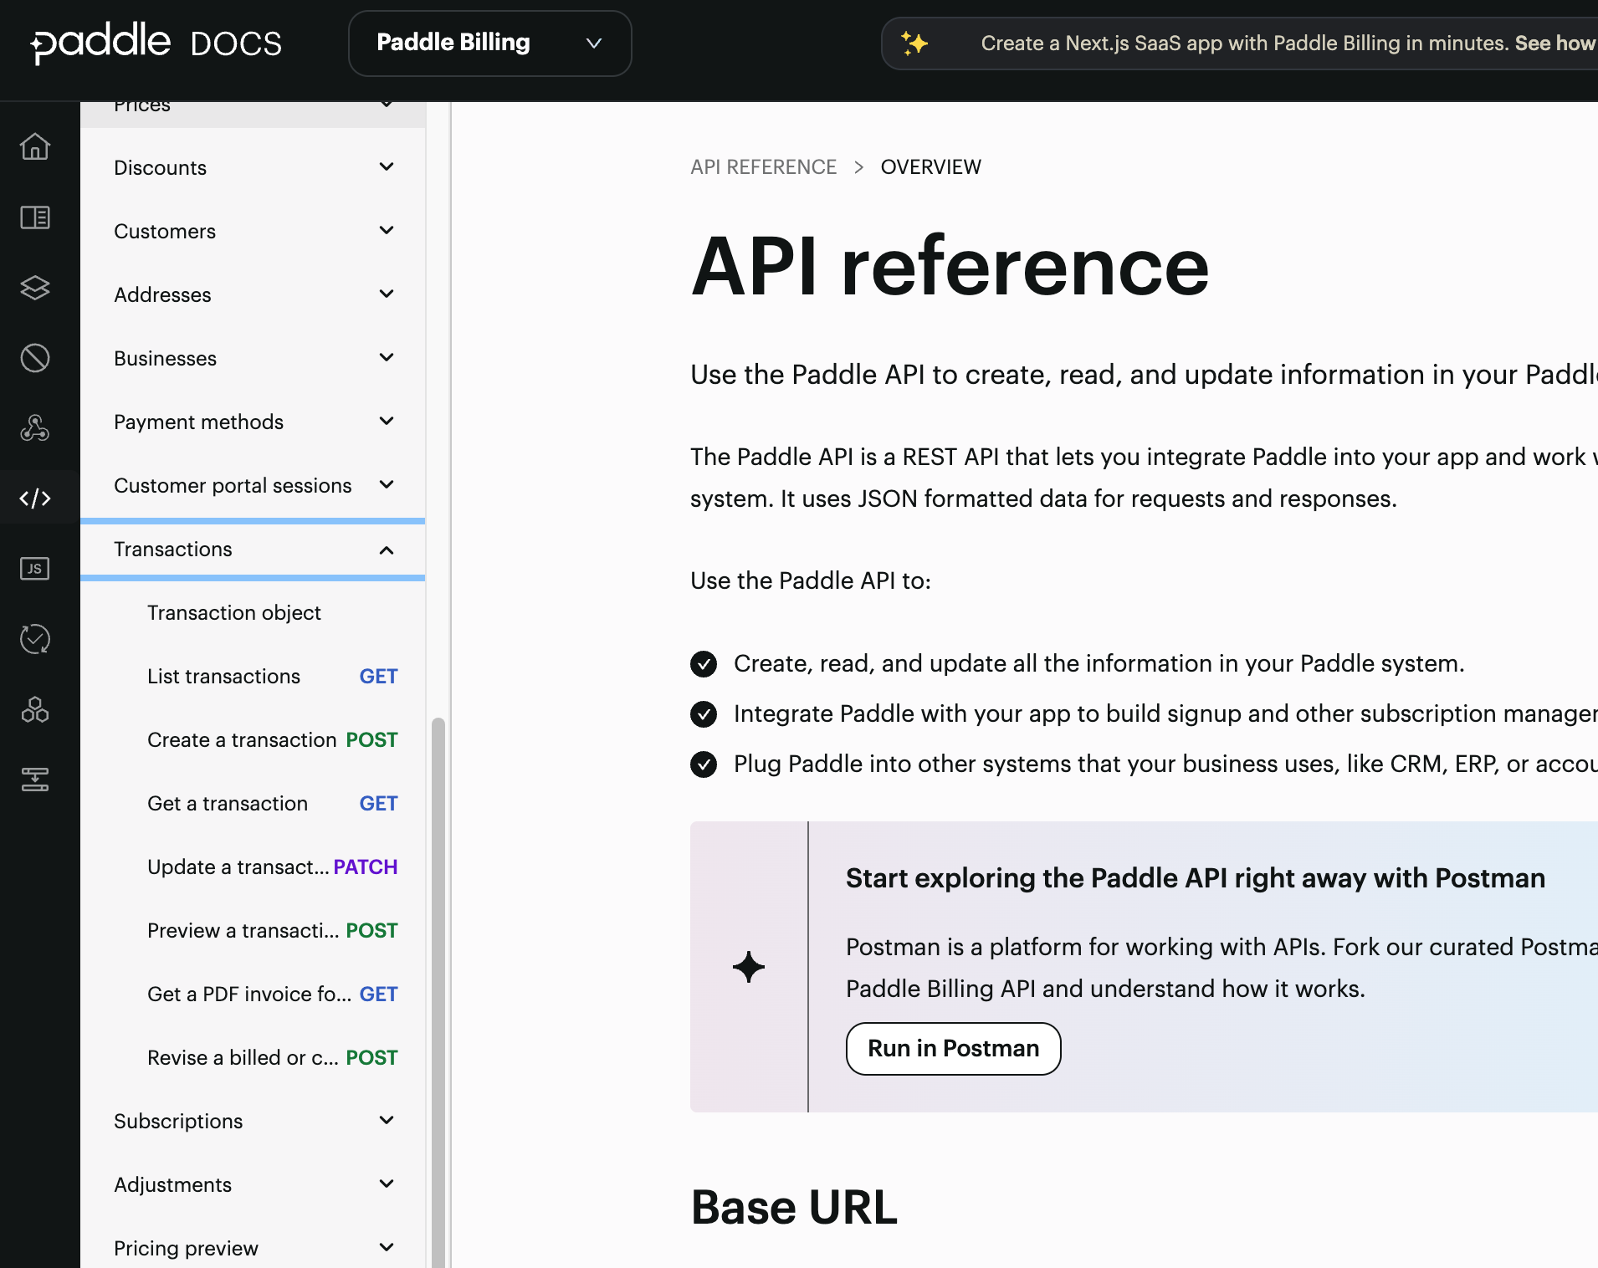Click the star icon in Postman callout
The width and height of the screenshot is (1598, 1268).
[x=749, y=967]
